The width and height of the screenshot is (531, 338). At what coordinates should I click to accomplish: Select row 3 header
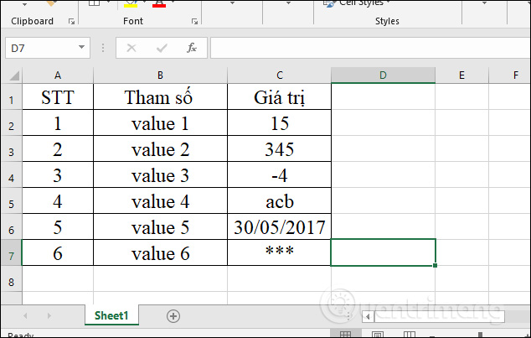tap(11, 149)
